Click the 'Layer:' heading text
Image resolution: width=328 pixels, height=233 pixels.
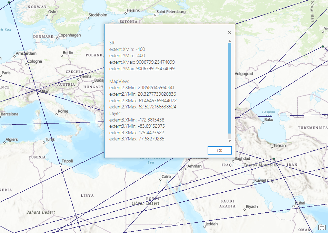click(x=115, y=113)
